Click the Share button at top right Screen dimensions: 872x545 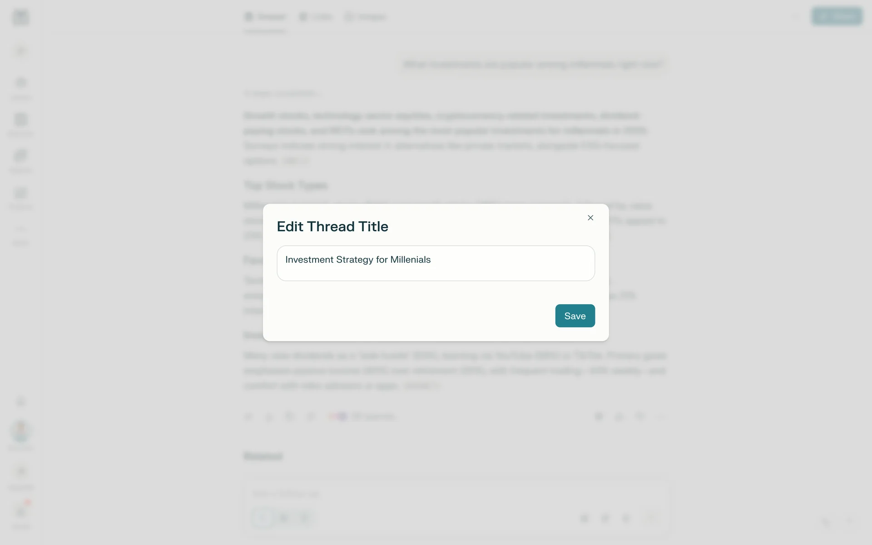click(x=837, y=17)
